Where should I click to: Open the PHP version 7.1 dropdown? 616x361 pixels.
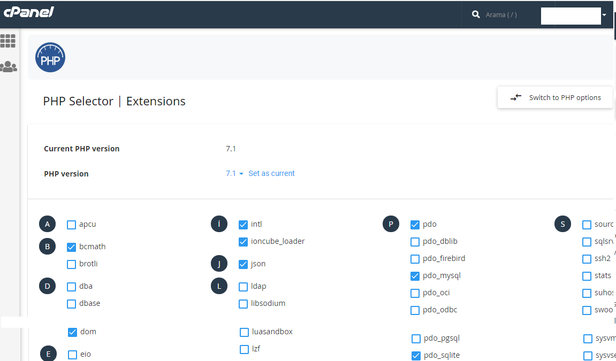coord(234,173)
